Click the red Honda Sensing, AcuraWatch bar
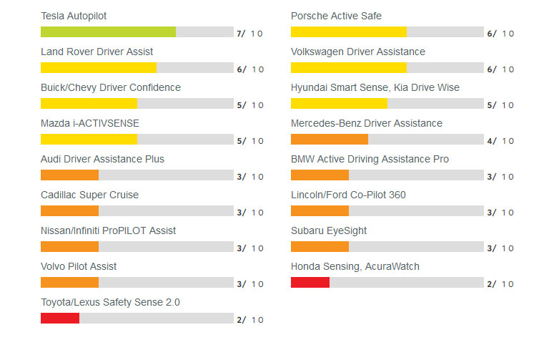The width and height of the screenshot is (554, 345). coord(310,282)
